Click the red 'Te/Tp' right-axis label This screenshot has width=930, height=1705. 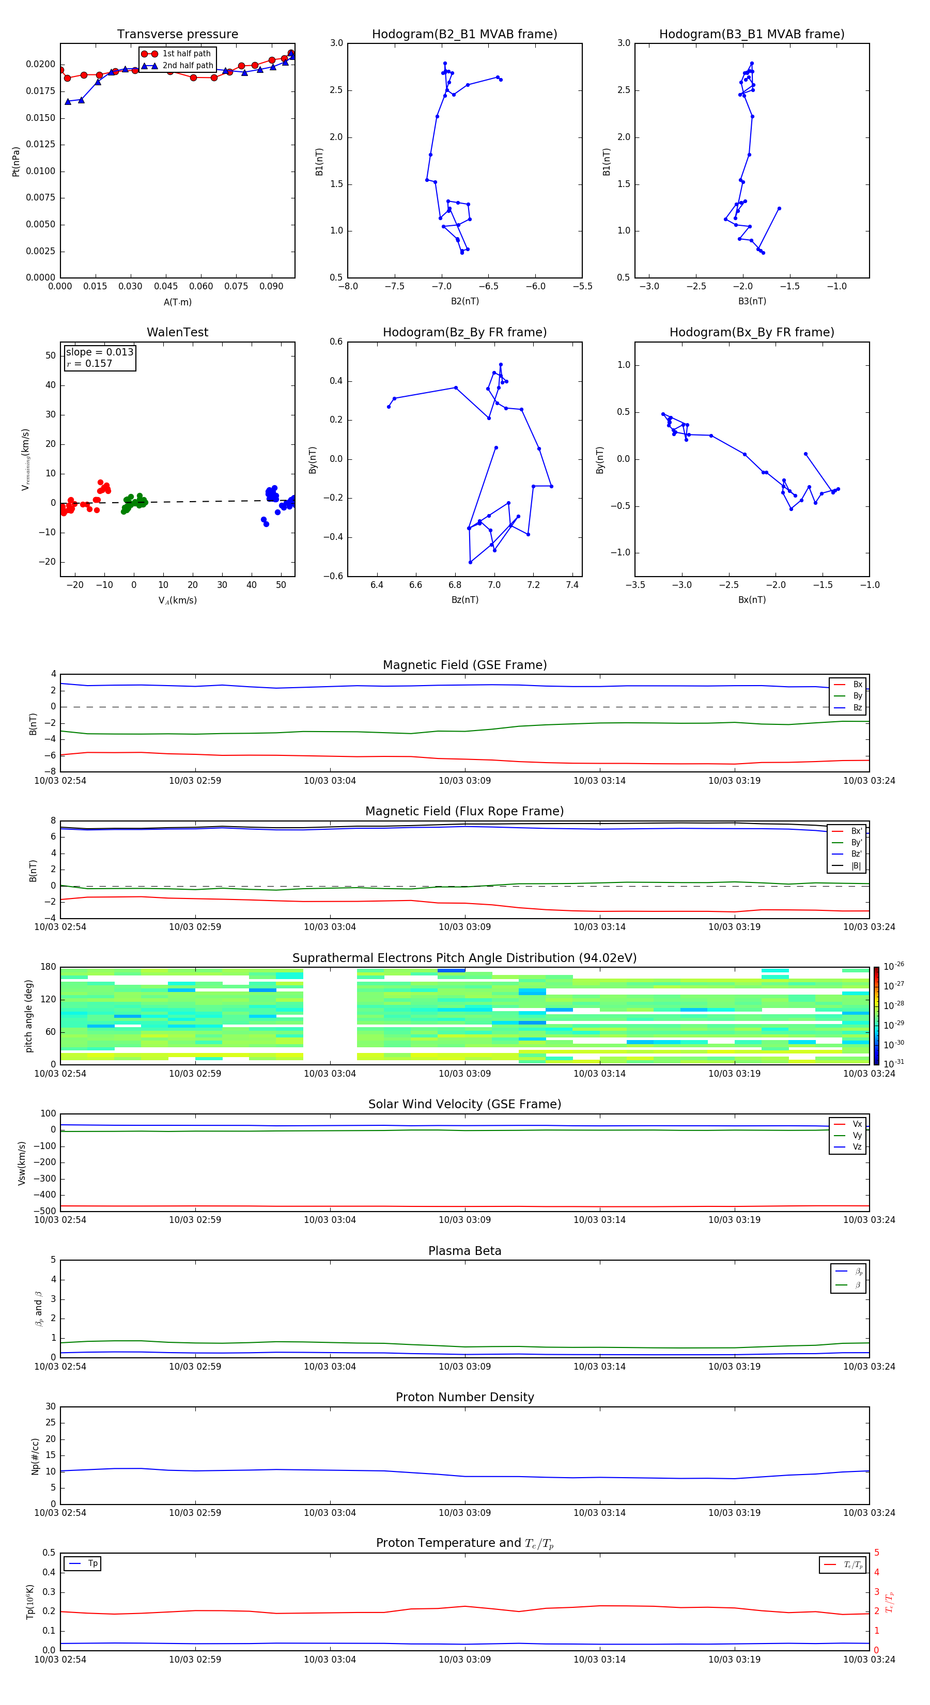(x=889, y=1602)
